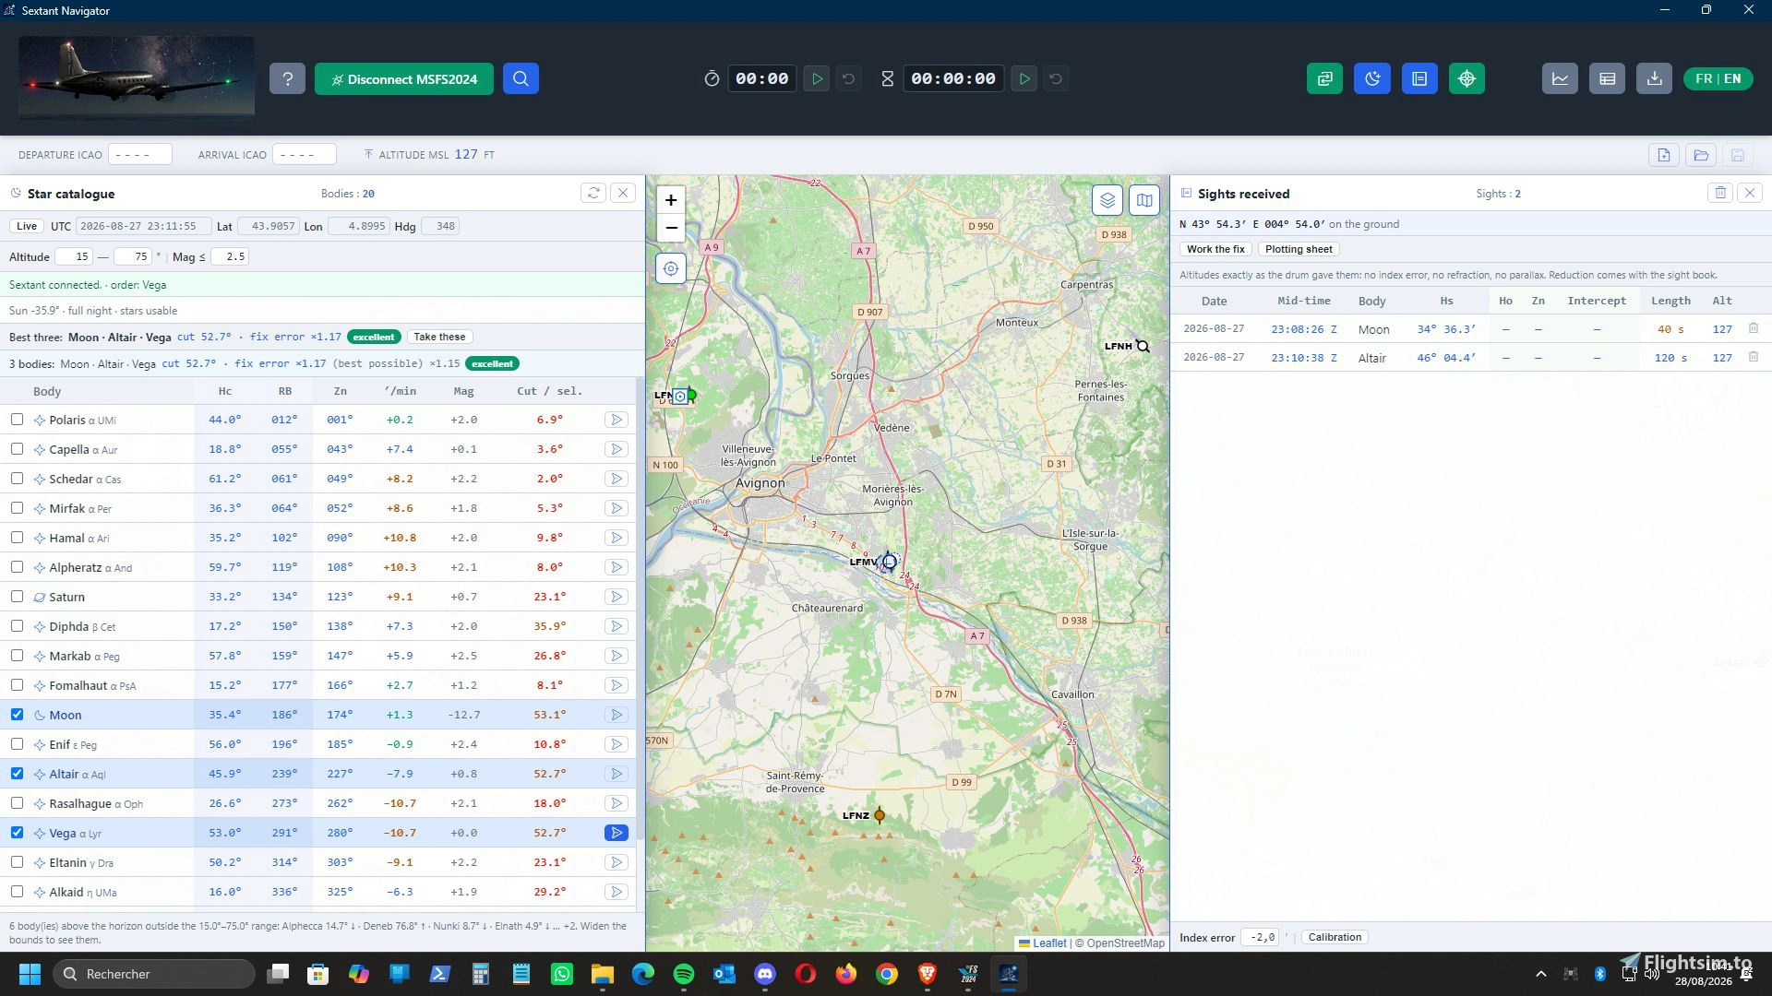Click Disconnect MSFS2024 button

click(404, 78)
